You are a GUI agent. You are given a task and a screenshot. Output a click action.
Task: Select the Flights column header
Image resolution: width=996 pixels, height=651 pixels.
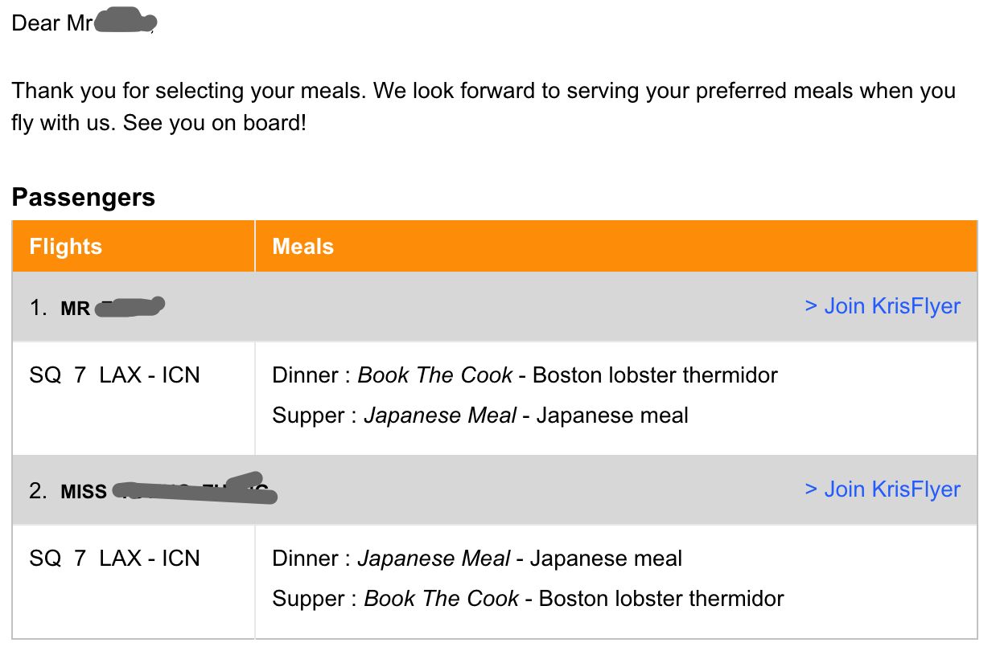click(x=66, y=246)
